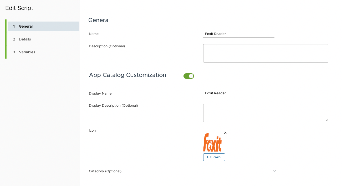Click the App Catalog Customization heading

click(x=127, y=75)
